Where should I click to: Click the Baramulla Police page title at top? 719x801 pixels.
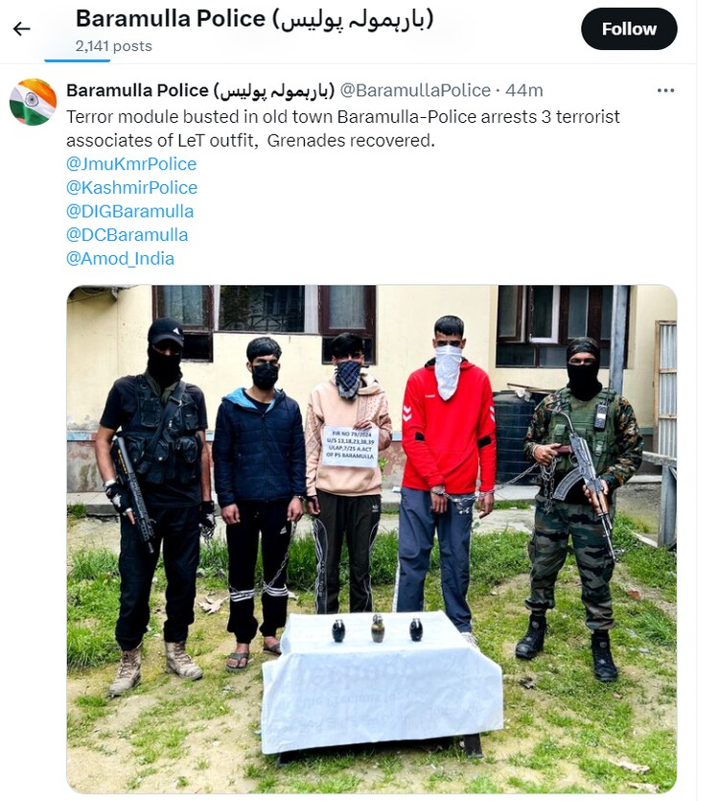coord(254,19)
